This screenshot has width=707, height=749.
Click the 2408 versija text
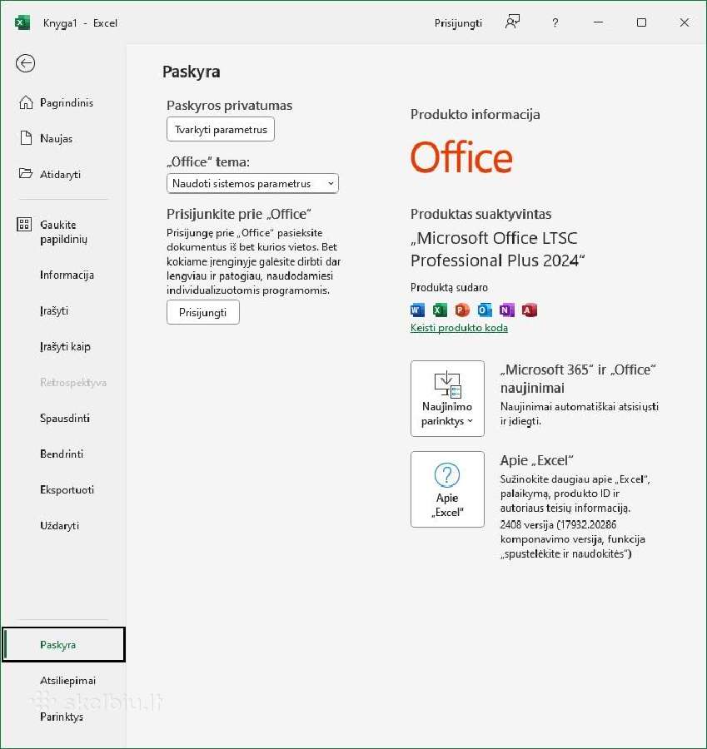point(572,539)
